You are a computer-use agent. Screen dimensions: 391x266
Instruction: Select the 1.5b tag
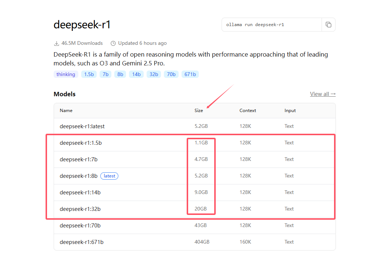point(89,74)
